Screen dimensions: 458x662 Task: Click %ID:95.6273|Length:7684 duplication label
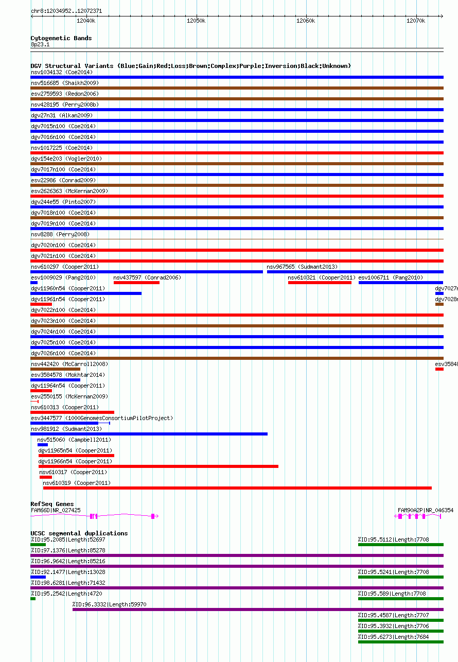tap(394, 637)
